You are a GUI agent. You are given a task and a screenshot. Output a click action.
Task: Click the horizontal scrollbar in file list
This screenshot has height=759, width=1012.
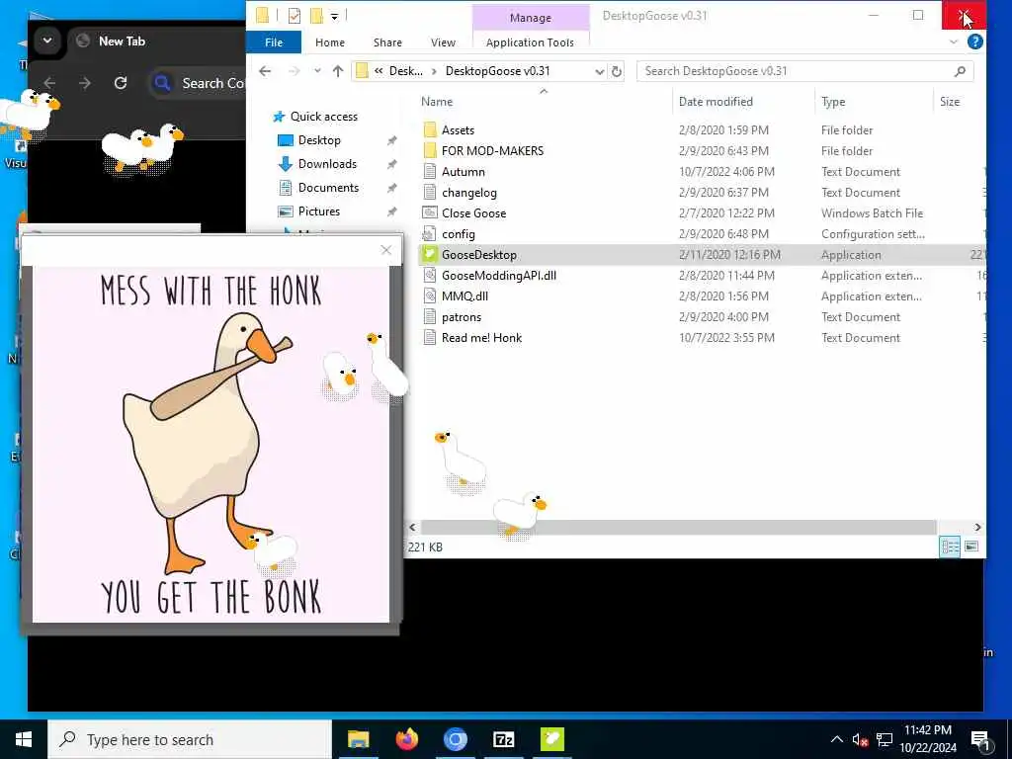point(678,528)
